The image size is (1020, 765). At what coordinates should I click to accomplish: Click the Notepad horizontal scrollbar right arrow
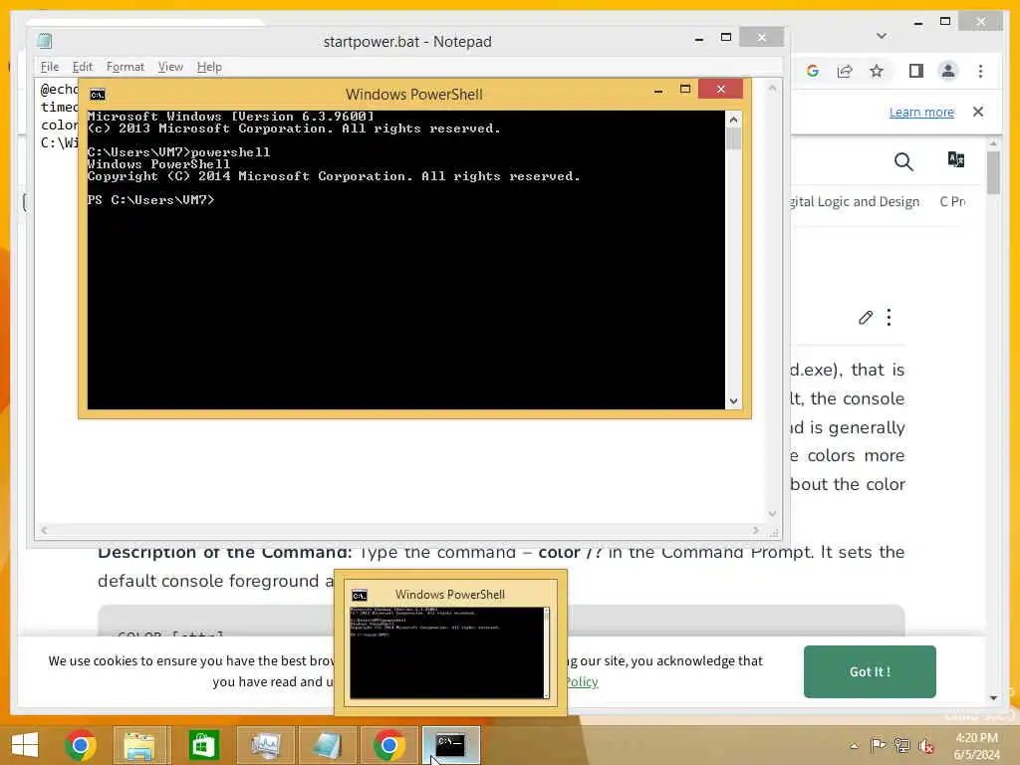pyautogui.click(x=755, y=530)
